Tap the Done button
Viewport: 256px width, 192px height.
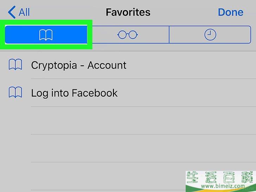tap(231, 12)
